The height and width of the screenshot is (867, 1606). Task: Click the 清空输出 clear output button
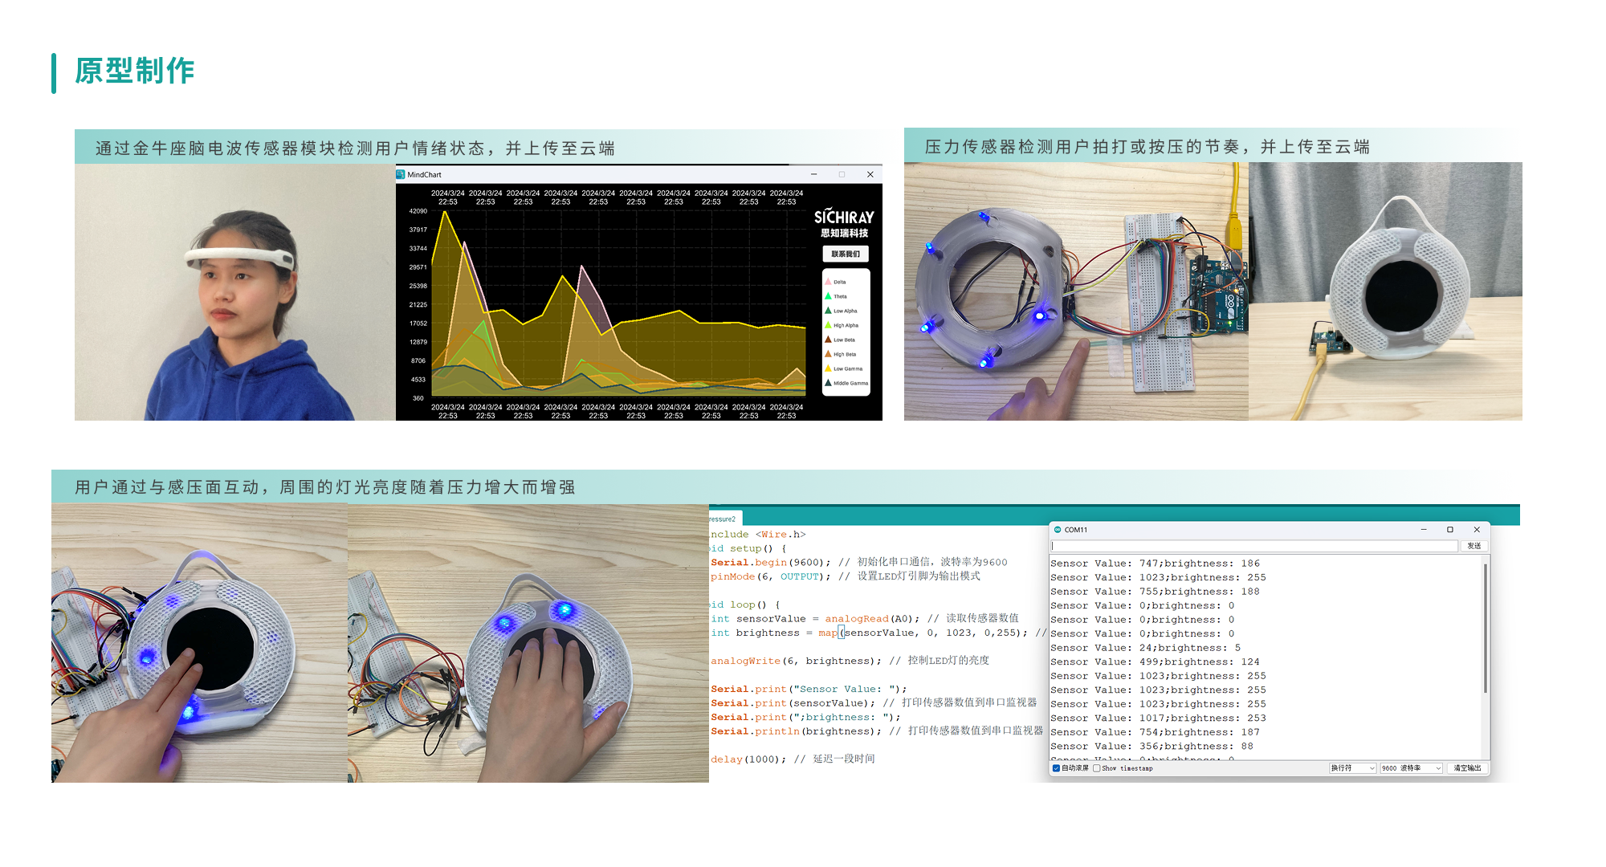coord(1467,768)
